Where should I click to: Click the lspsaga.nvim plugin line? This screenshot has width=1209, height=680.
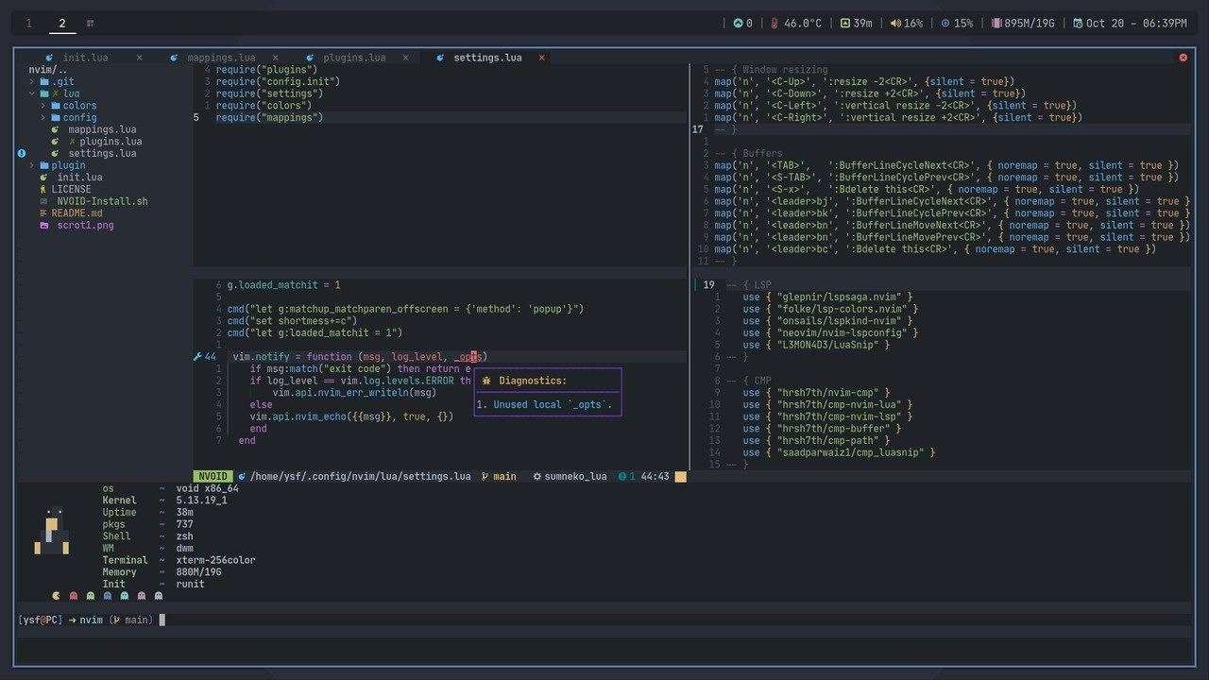tap(827, 297)
